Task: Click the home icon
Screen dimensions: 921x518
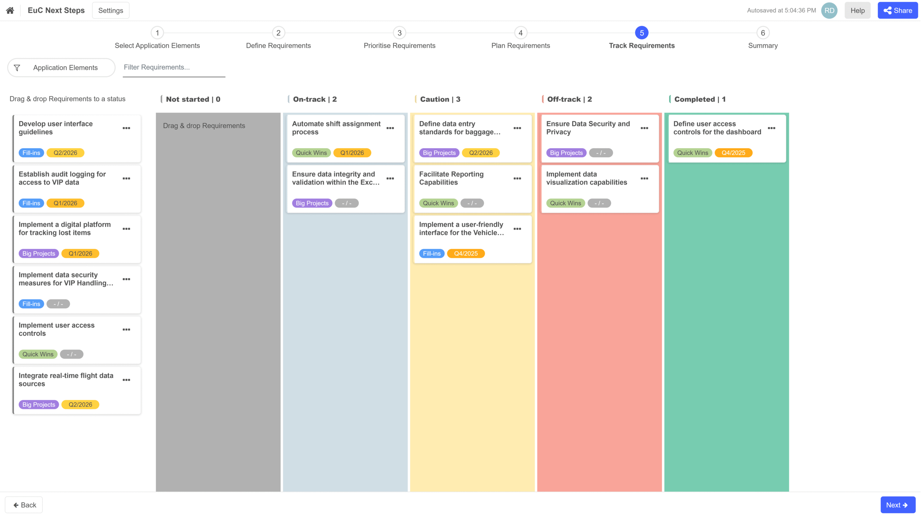Action: coord(10,10)
